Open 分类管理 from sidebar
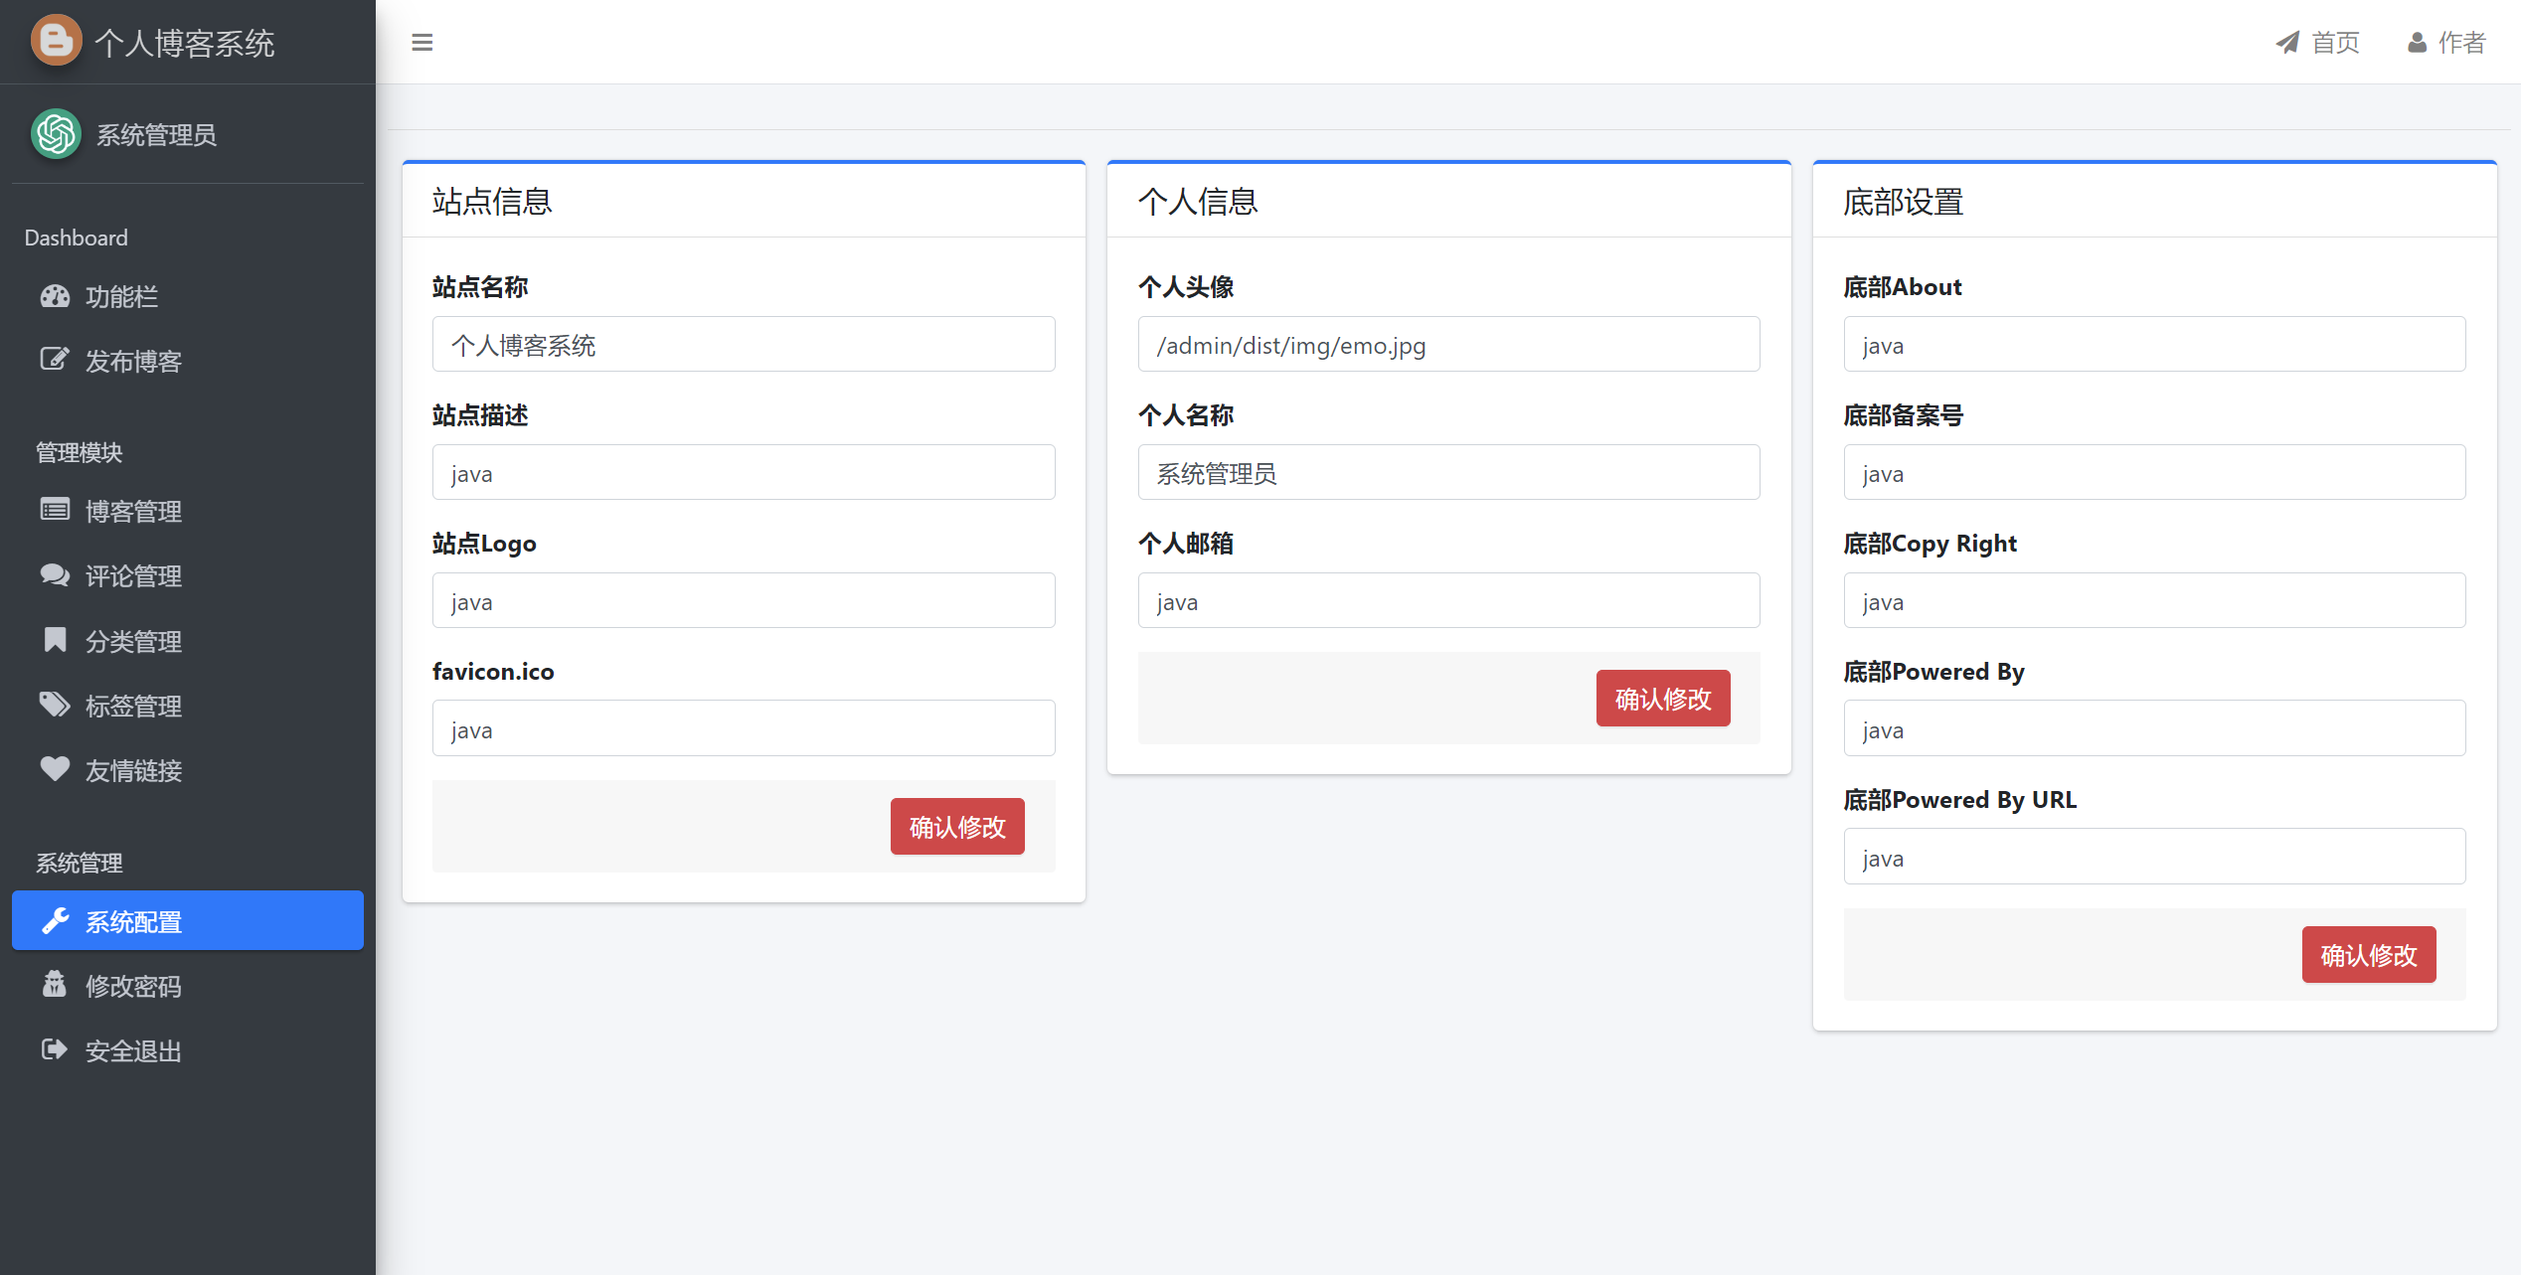 tap(187, 641)
